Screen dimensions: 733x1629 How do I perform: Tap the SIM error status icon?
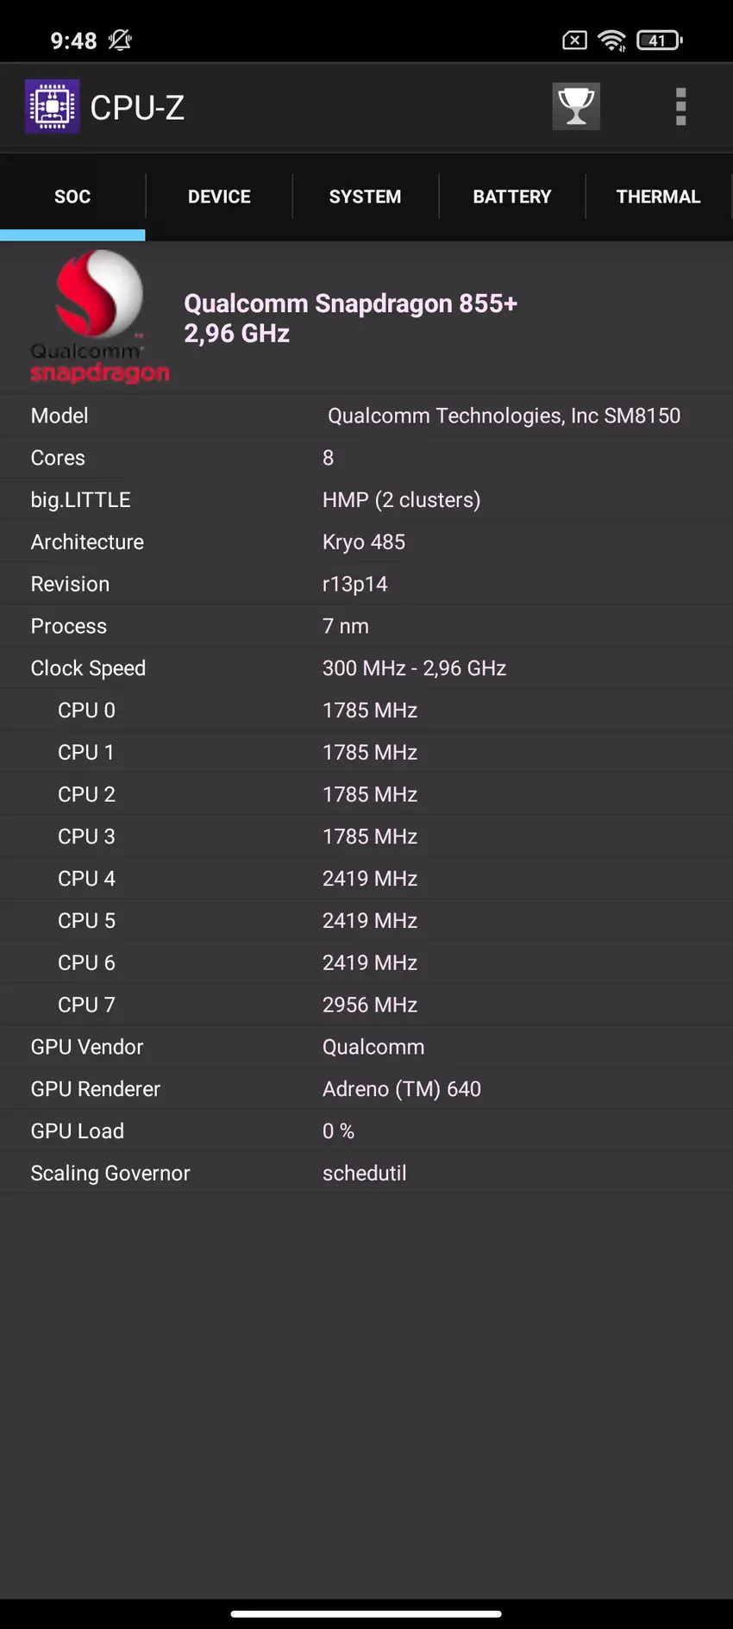click(574, 41)
